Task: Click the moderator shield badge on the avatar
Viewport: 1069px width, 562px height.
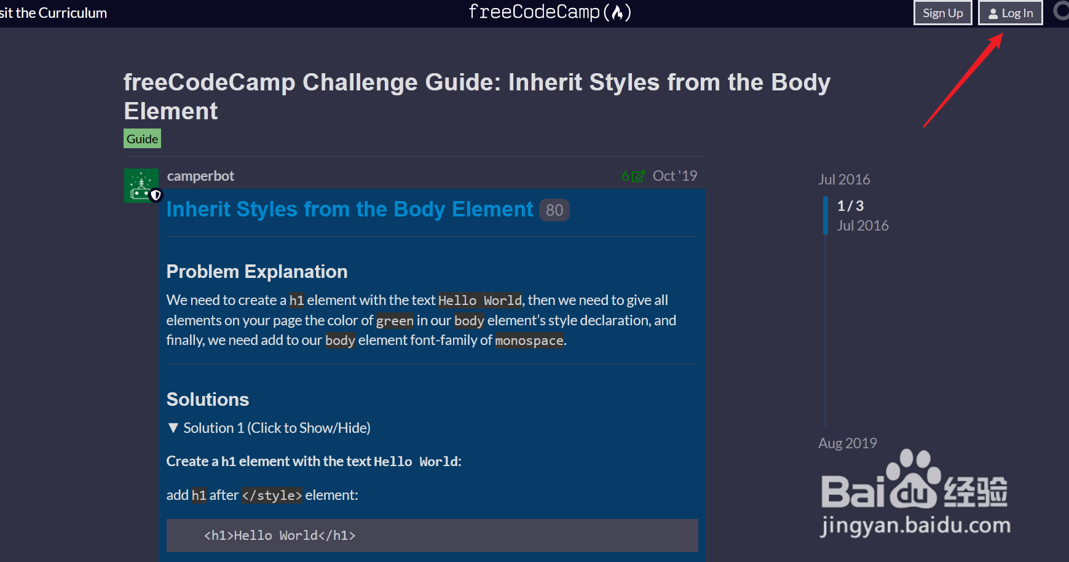Action: pyautogui.click(x=156, y=195)
